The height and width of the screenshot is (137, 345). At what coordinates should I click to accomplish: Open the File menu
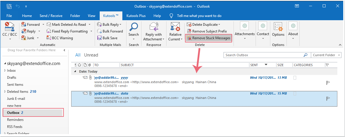[x=9, y=16]
